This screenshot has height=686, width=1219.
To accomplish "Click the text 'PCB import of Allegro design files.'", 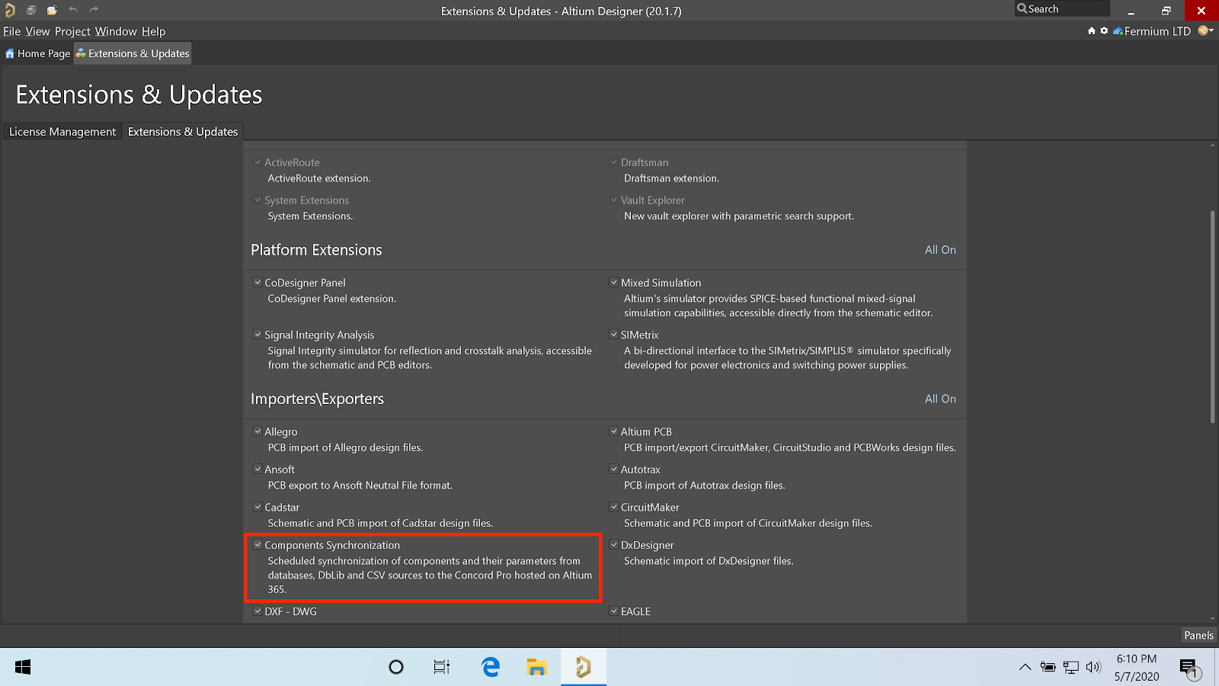I will pos(345,447).
